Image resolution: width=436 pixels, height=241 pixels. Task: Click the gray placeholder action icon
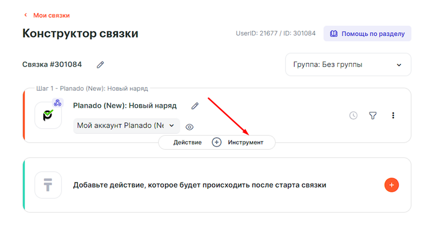point(48,185)
